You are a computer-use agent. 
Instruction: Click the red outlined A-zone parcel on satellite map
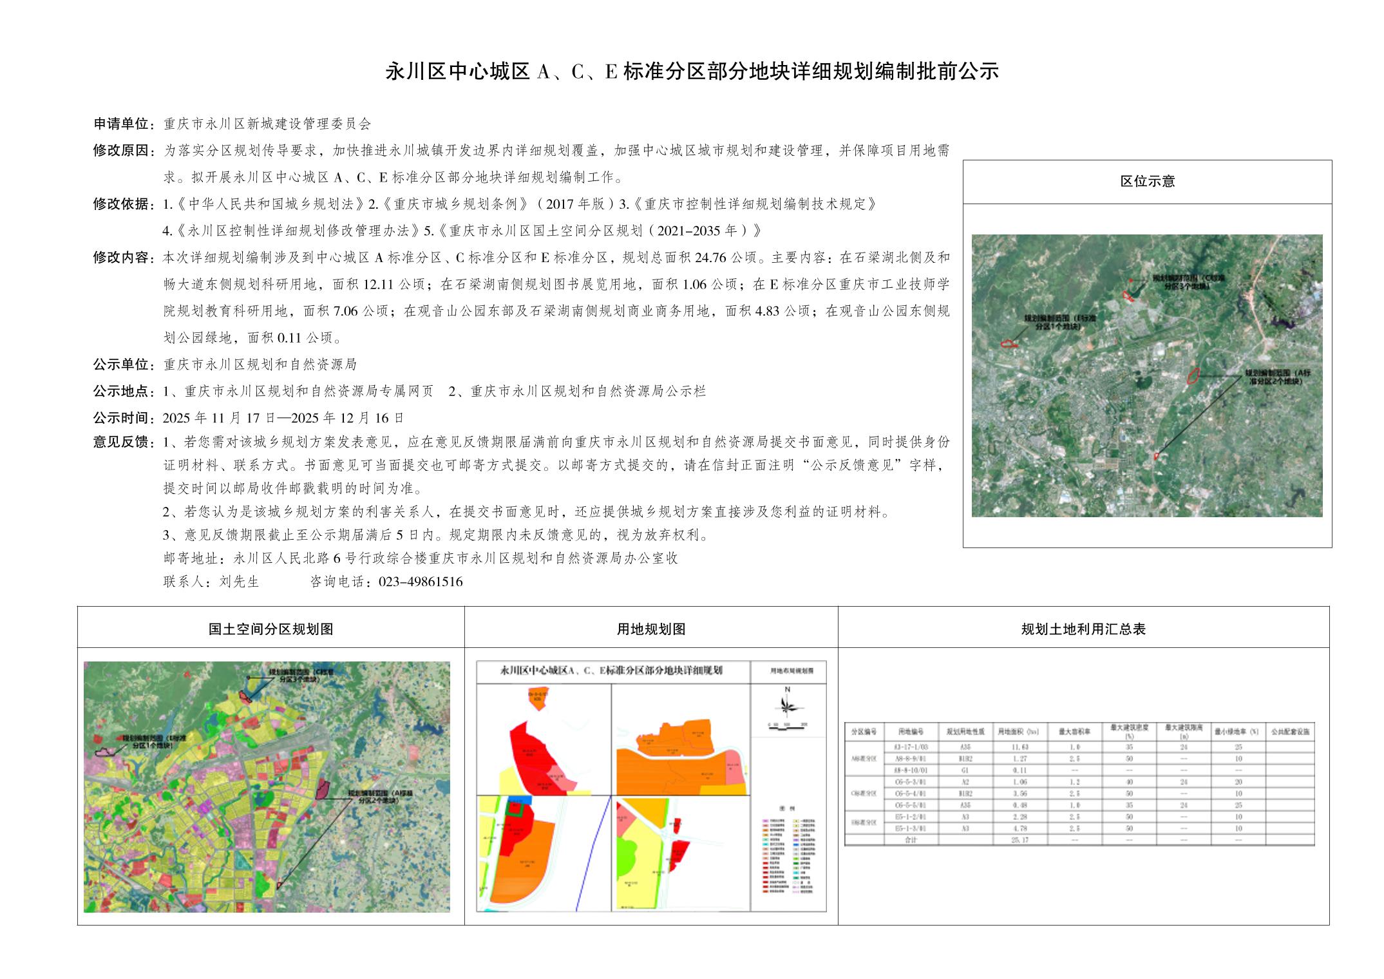point(1193,375)
